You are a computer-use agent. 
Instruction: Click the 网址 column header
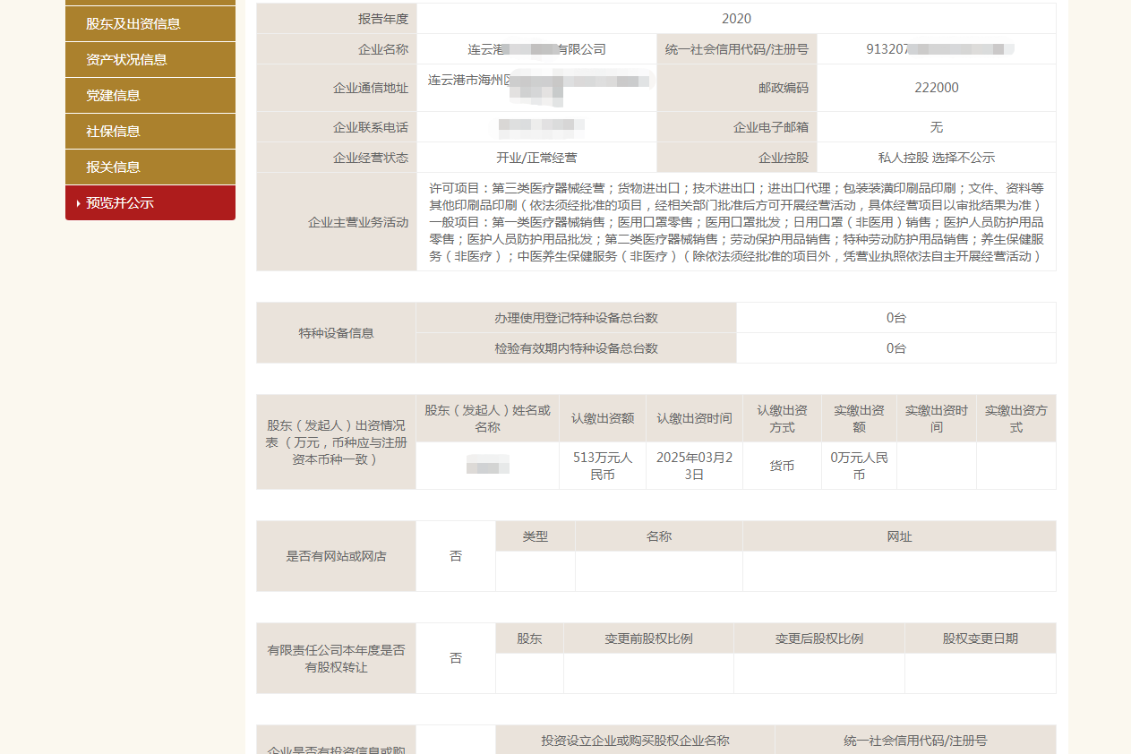(x=899, y=536)
